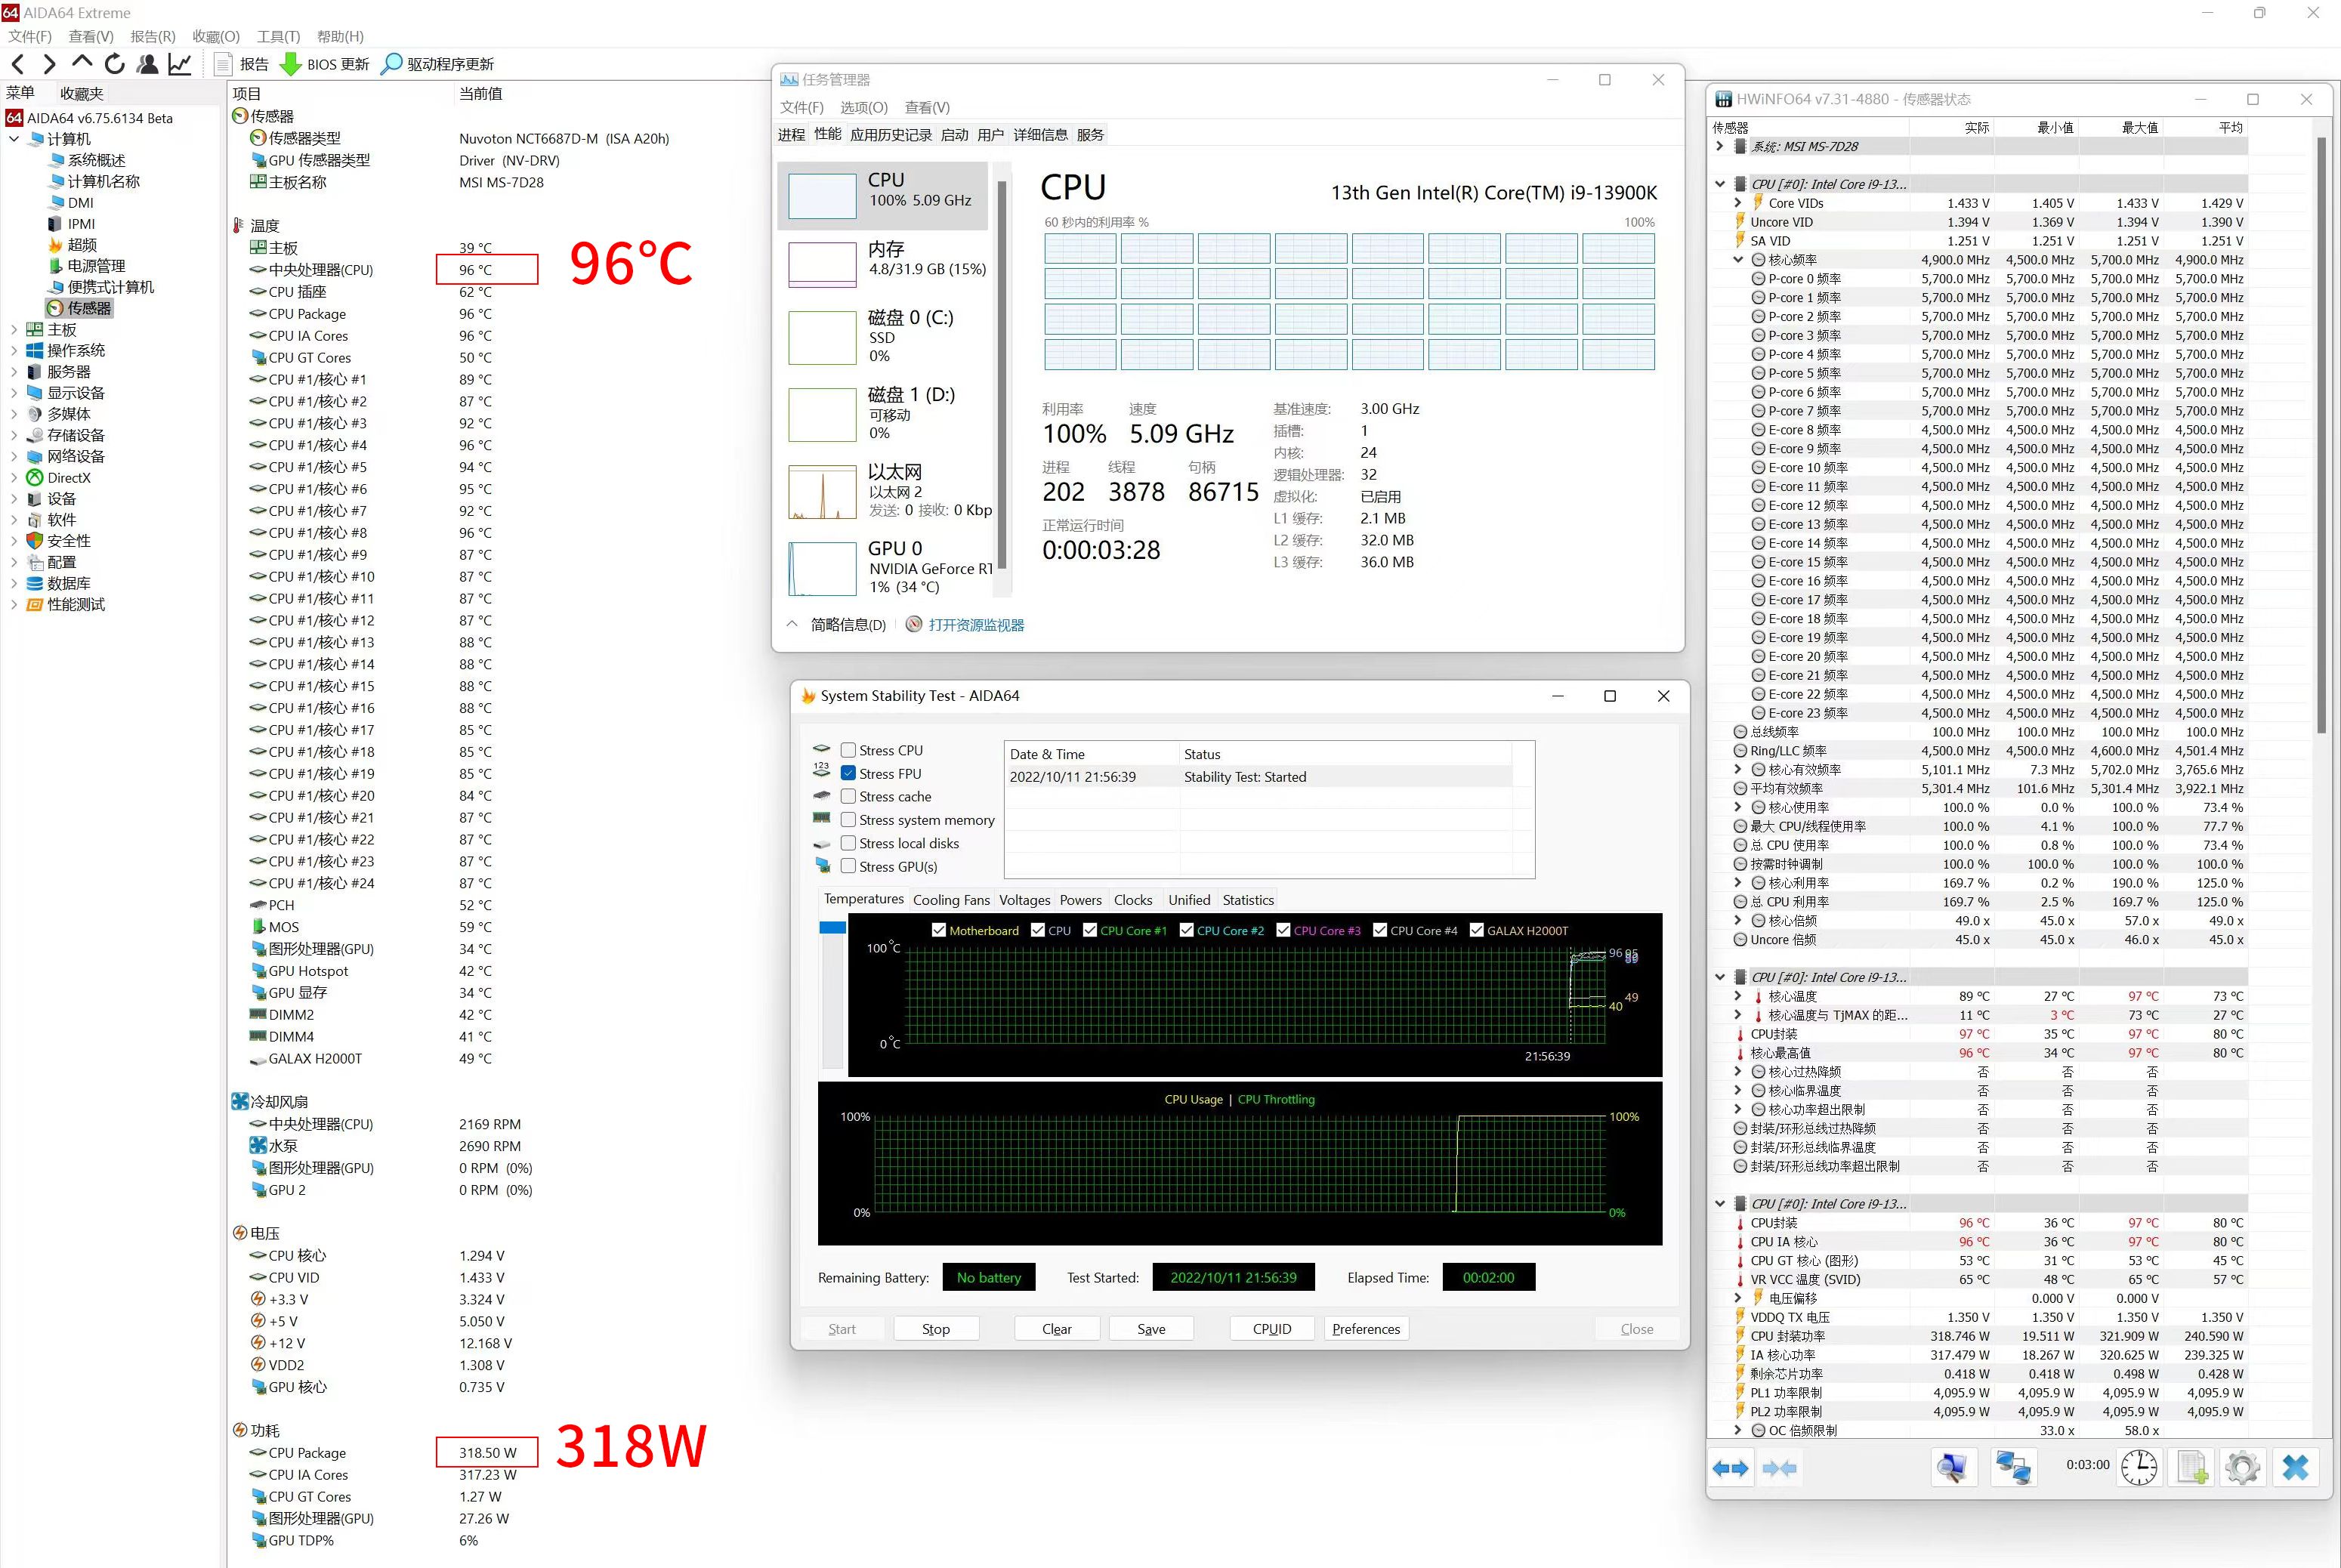Enable the Stress CPU checkbox

pos(848,750)
